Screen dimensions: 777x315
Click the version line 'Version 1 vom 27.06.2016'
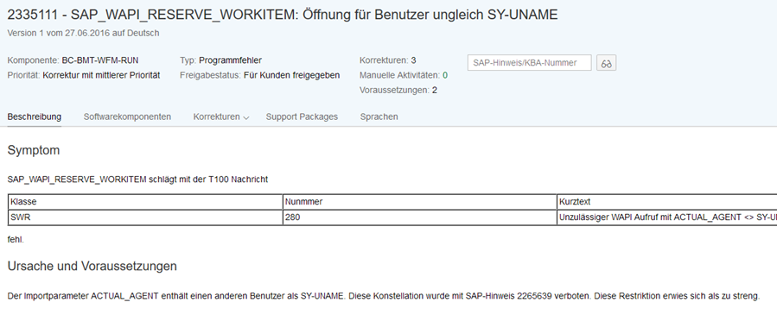[83, 33]
